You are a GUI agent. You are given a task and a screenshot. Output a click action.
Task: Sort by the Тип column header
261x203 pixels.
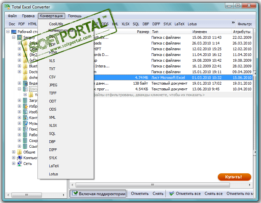tap(171, 32)
